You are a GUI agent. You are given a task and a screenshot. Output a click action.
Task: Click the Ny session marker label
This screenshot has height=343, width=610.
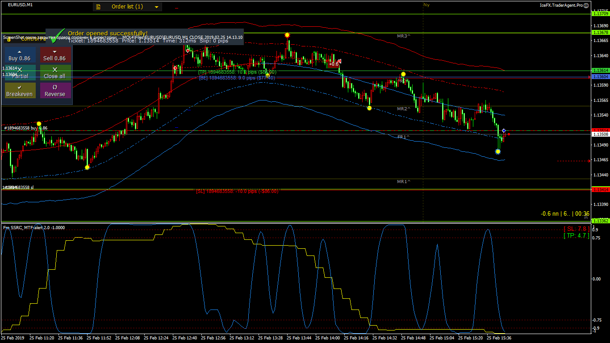(426, 5)
